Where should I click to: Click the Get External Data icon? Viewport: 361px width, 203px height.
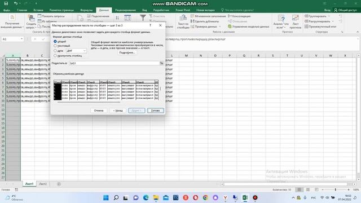pyautogui.click(x=12, y=17)
